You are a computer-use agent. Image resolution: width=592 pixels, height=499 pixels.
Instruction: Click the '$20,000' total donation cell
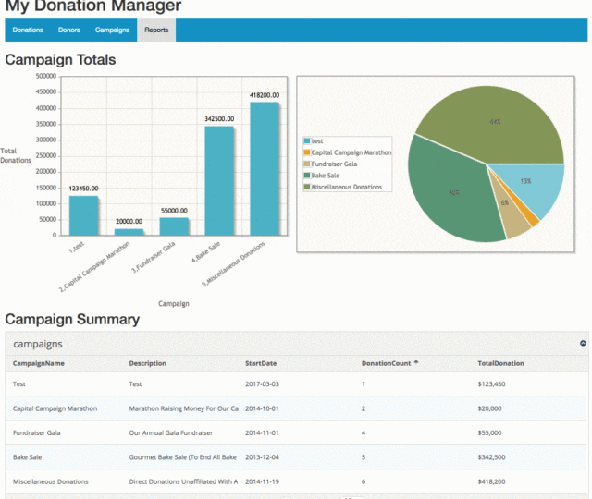click(489, 408)
